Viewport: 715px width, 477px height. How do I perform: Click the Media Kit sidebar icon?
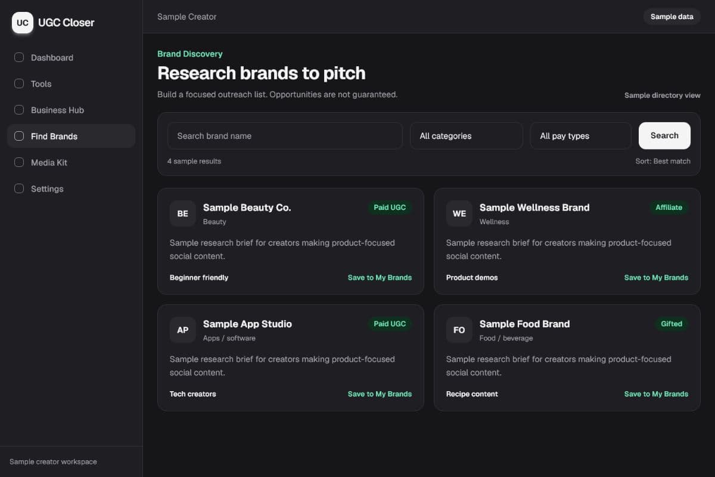point(19,163)
